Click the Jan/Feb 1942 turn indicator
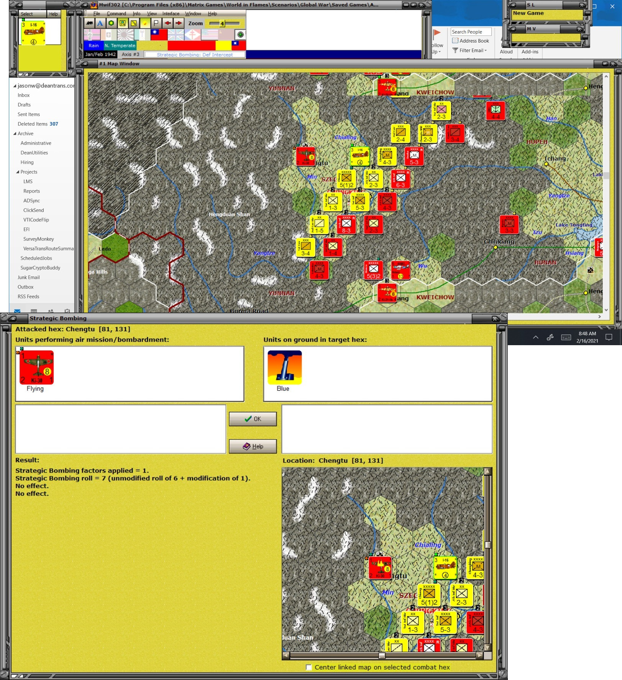Image resolution: width=622 pixels, height=680 pixels. 100,54
